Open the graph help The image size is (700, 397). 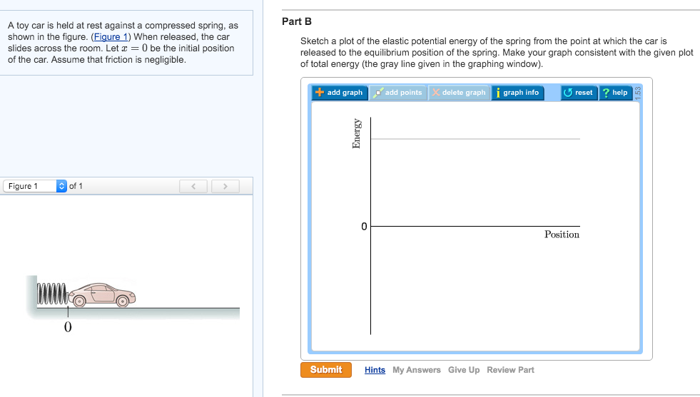[614, 93]
